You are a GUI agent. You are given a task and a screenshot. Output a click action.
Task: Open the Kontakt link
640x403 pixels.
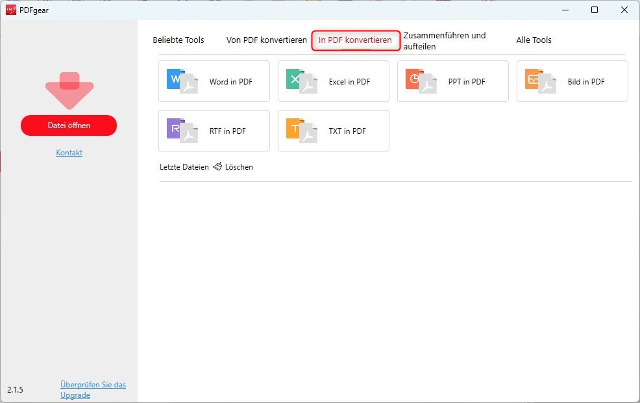click(x=69, y=153)
